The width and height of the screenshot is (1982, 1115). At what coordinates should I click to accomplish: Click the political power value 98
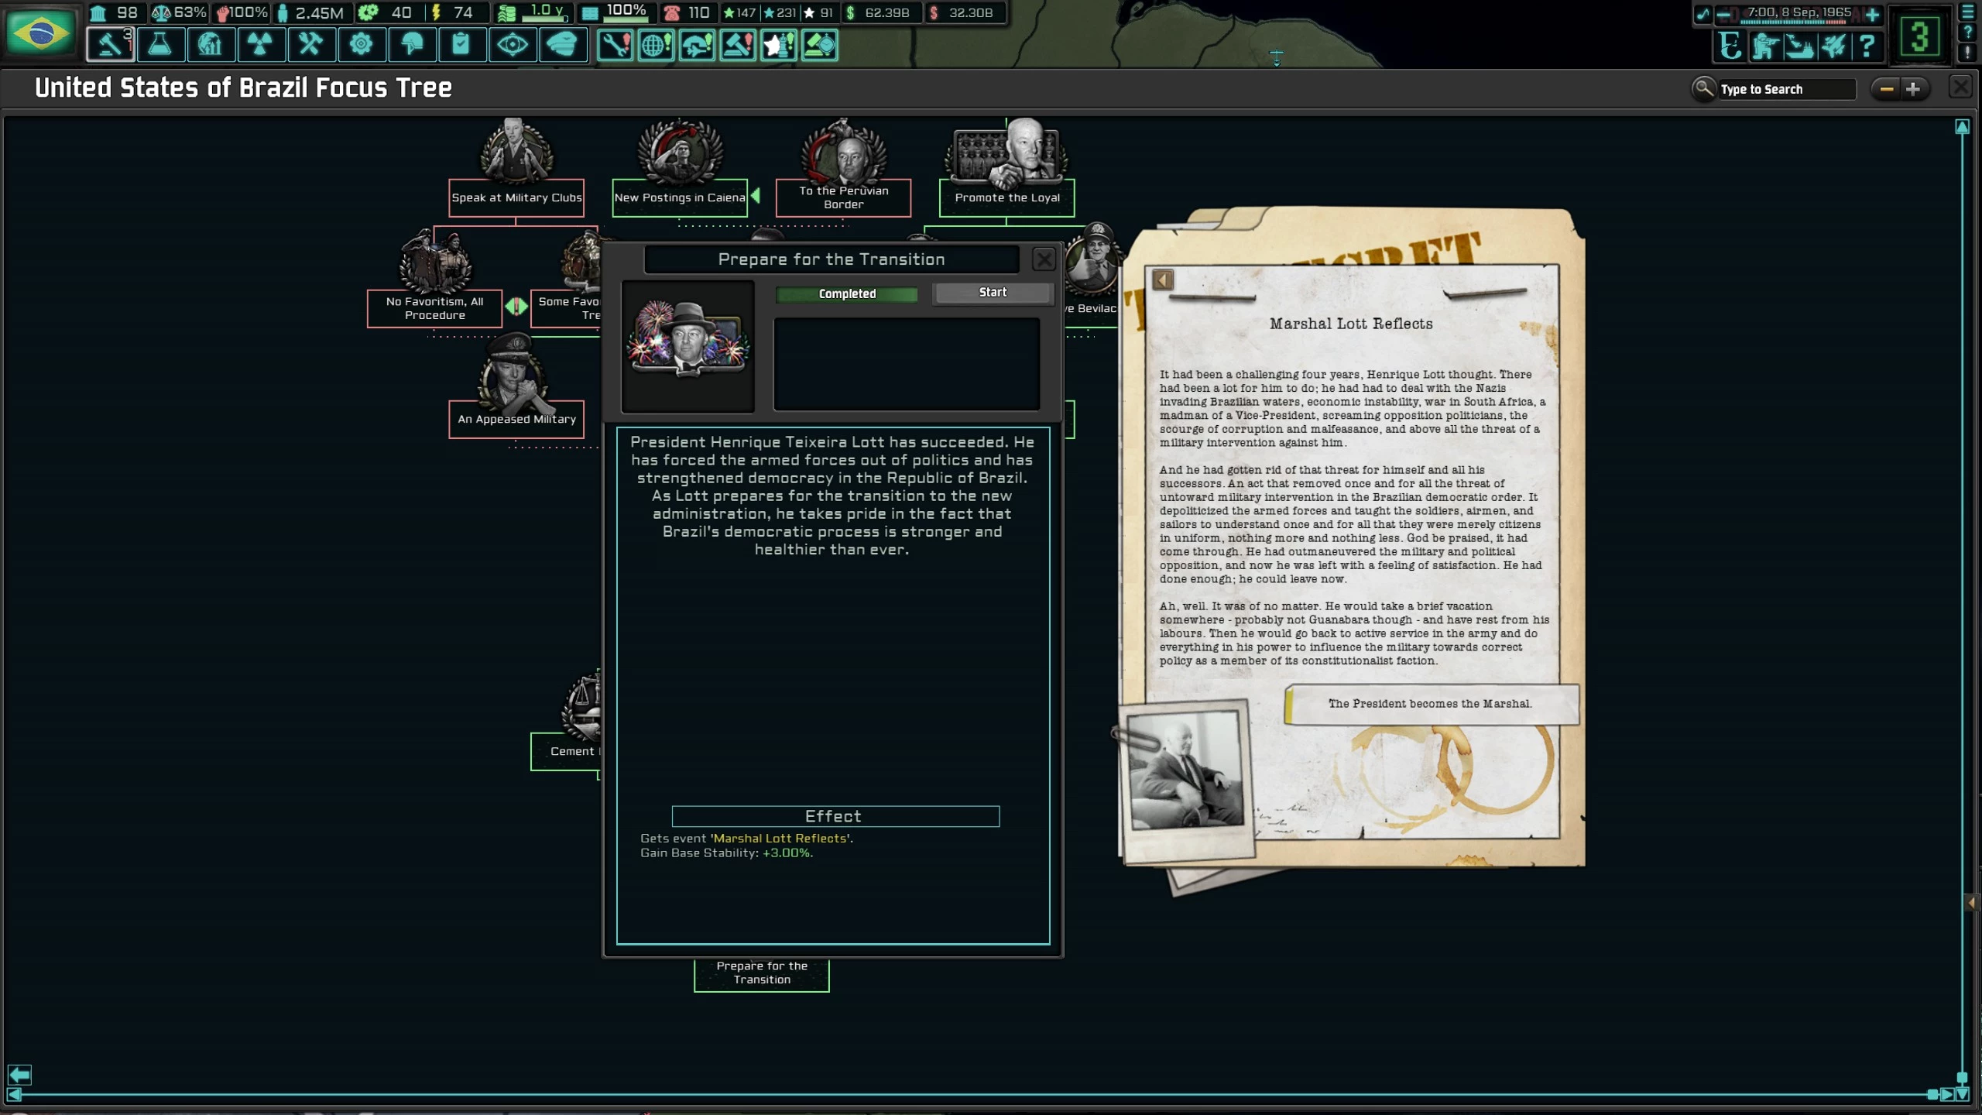coord(127,13)
